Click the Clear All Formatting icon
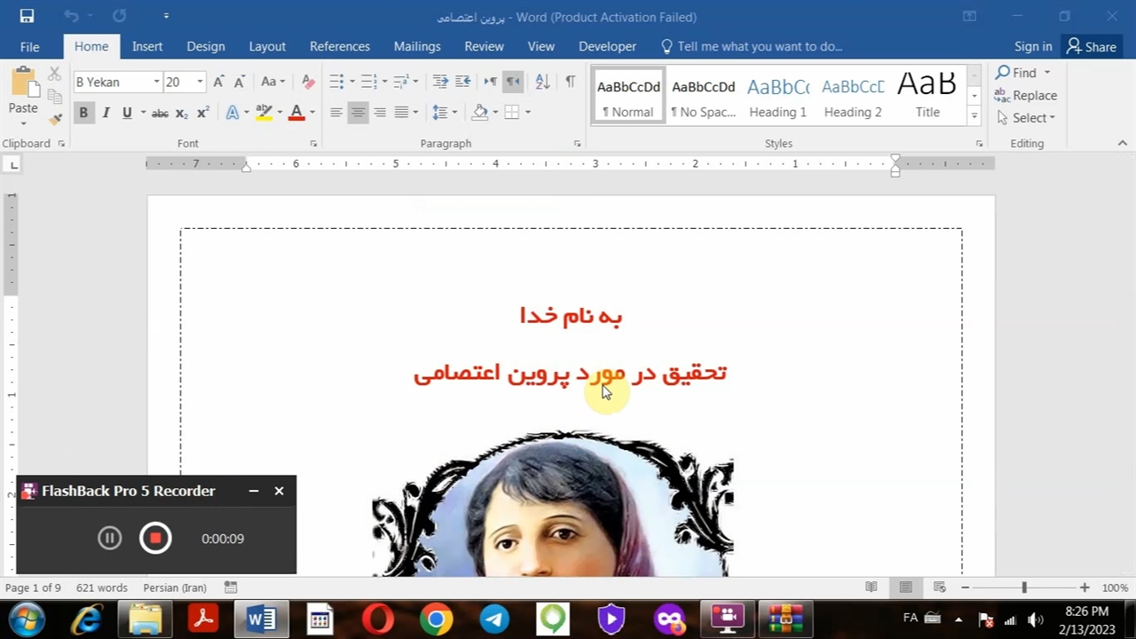 (x=308, y=82)
